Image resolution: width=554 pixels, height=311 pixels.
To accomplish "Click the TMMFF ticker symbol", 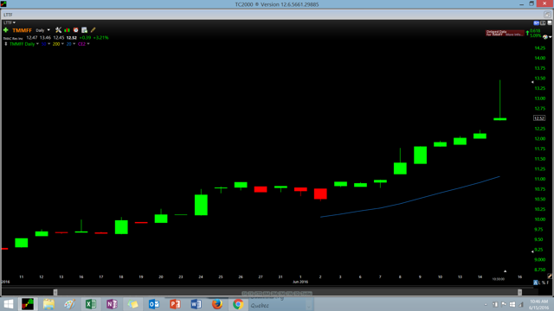I will (x=22, y=30).
